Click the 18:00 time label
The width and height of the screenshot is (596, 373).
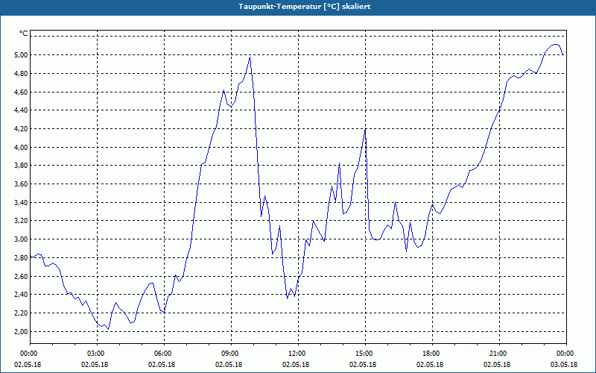point(431,354)
